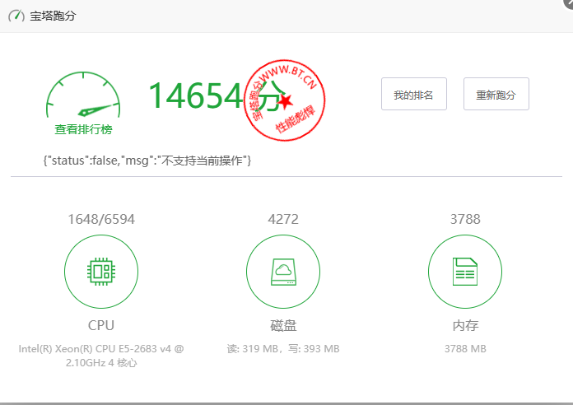Close the 宝塔跑分 dialog
Viewport: 573px width, 405px height.
point(569,2)
